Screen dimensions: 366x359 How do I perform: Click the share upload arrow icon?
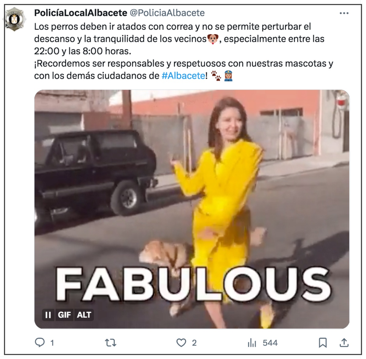coord(344,343)
